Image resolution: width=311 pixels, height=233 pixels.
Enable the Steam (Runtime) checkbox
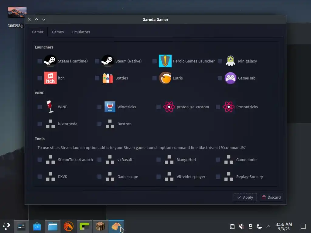coord(40,61)
